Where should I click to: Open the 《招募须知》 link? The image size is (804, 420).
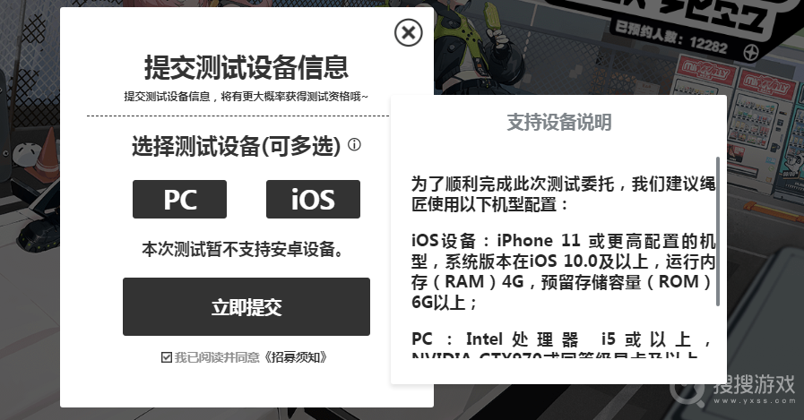[296, 357]
